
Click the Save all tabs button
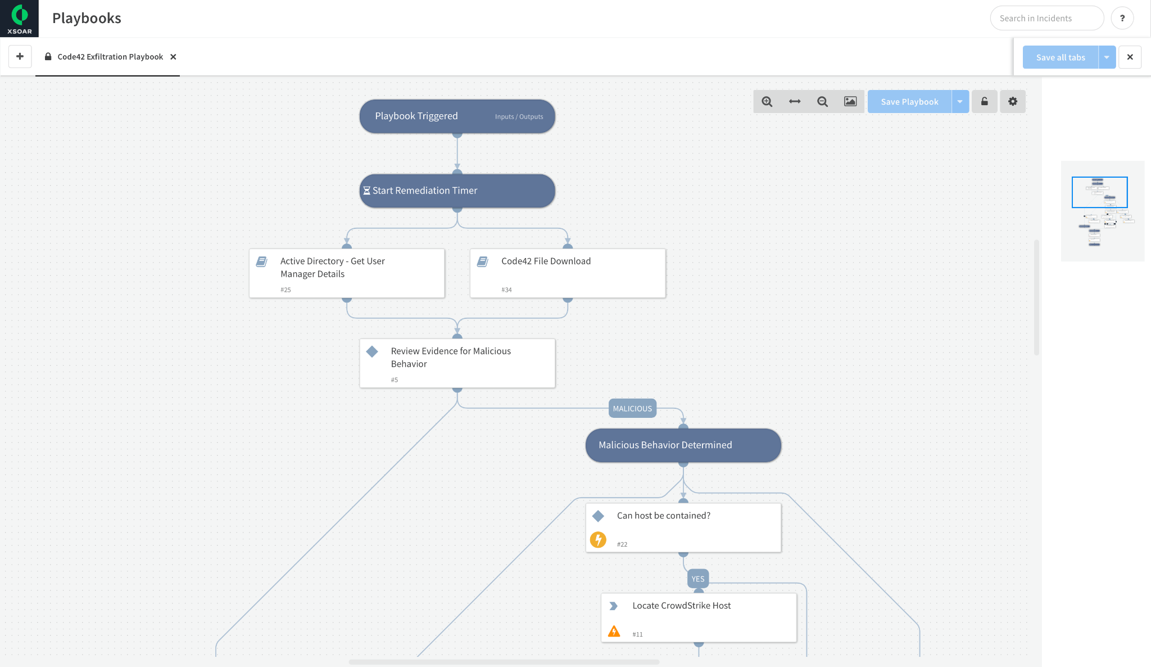pyautogui.click(x=1061, y=56)
